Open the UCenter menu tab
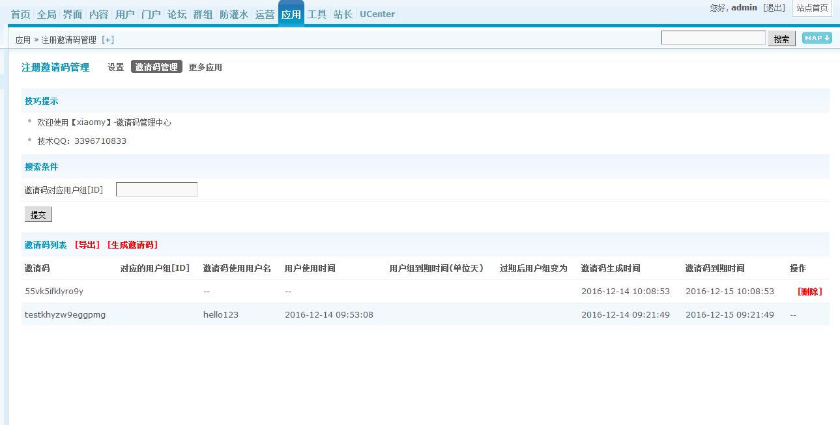 377,14
